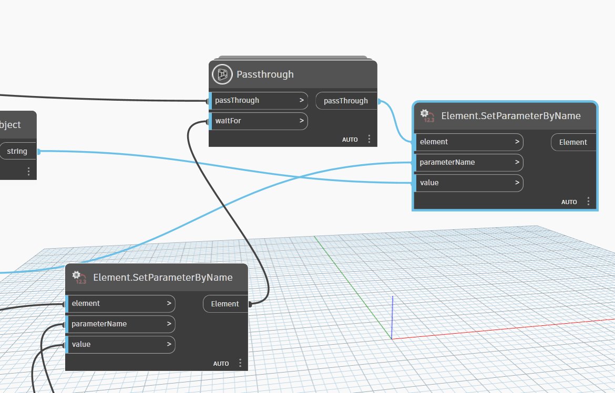Click the Element output port of the lower node
The height and width of the screenshot is (393, 615).
click(x=225, y=304)
